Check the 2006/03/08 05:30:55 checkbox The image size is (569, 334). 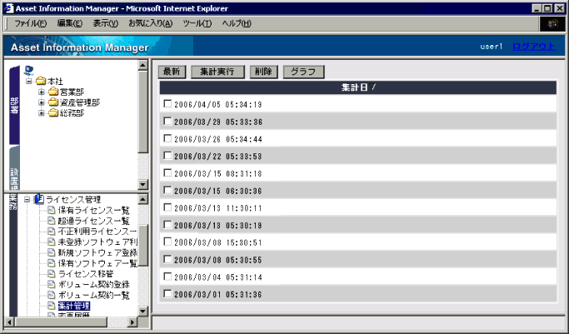[x=167, y=259]
